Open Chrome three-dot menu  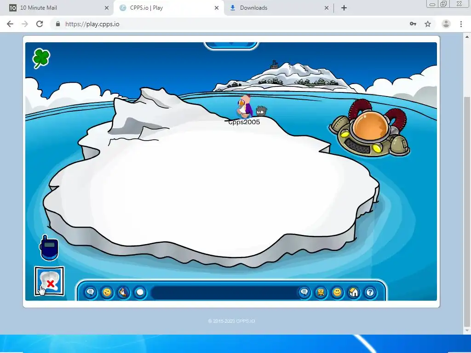coord(461,24)
